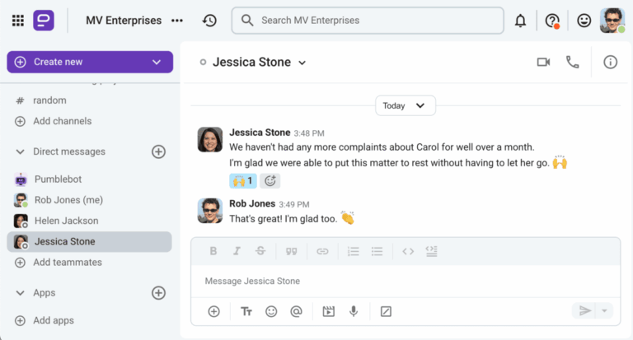Open emoji picker in message toolbar
This screenshot has height=340, width=633.
[271, 311]
